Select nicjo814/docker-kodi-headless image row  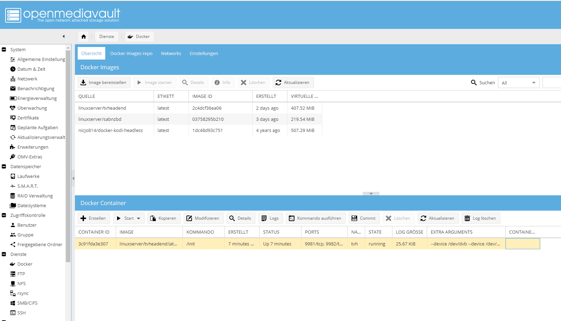(x=199, y=130)
